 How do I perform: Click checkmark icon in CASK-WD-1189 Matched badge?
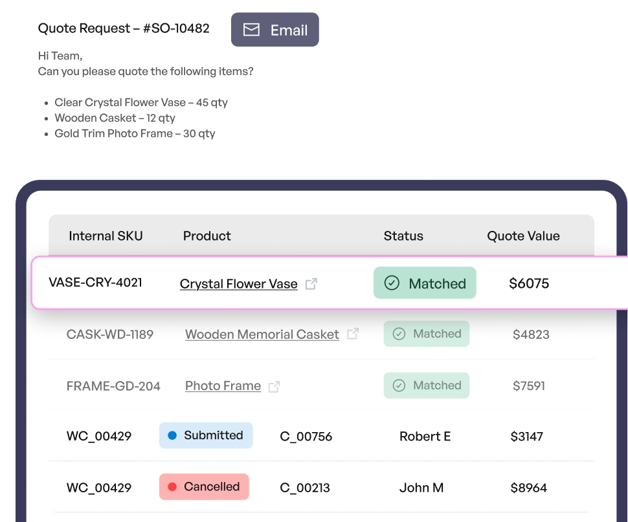click(399, 334)
